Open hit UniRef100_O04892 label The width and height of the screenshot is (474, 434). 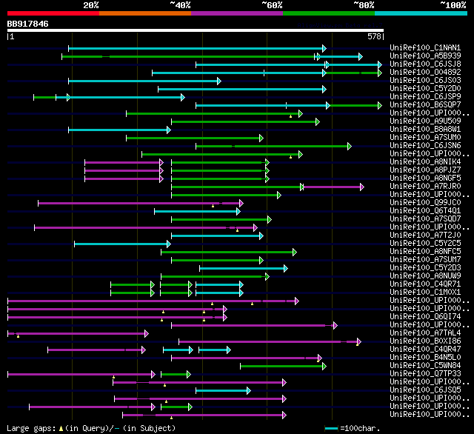pyautogui.click(x=425, y=73)
